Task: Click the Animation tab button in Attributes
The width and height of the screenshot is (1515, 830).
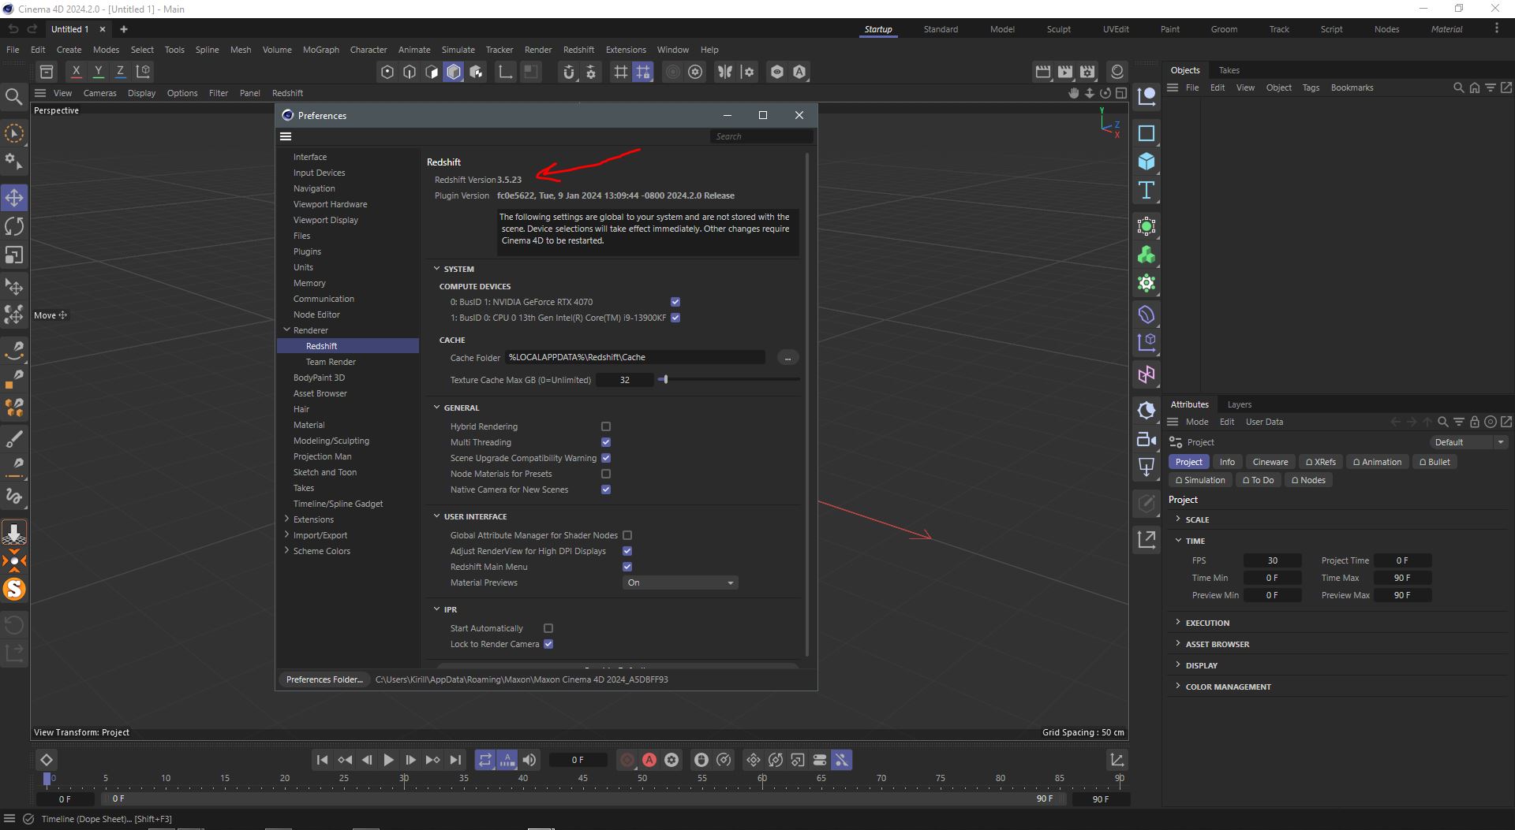Action: coord(1377,462)
